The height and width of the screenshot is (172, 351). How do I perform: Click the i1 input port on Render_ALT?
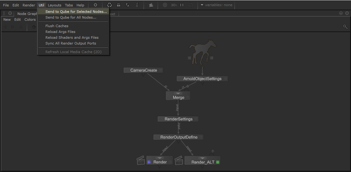(x=212, y=155)
